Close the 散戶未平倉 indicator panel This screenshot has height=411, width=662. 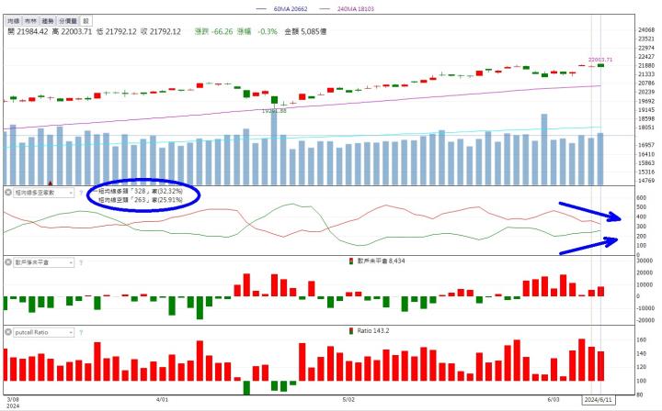point(8,262)
